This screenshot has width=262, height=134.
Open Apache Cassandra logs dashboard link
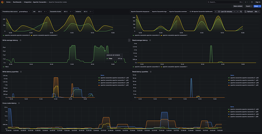159,12
